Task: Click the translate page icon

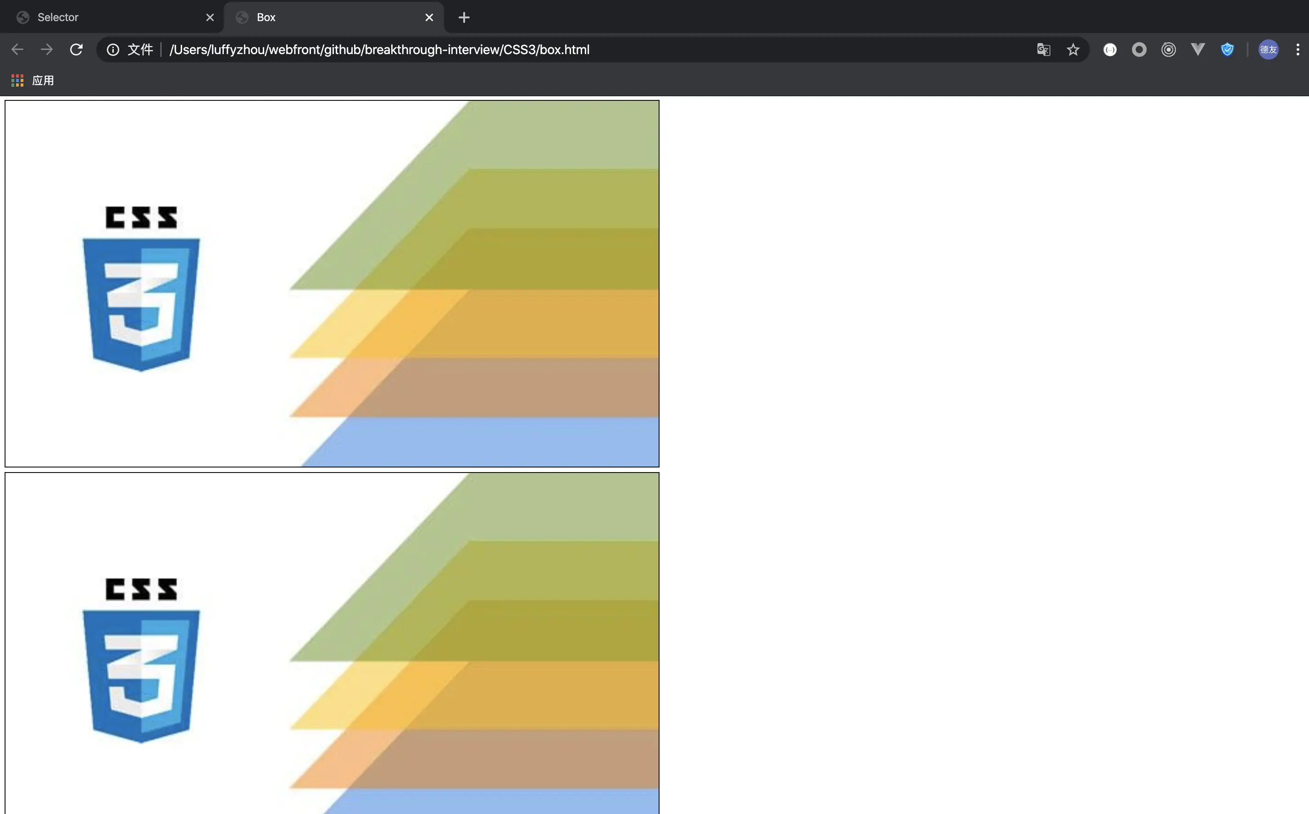Action: 1043,49
